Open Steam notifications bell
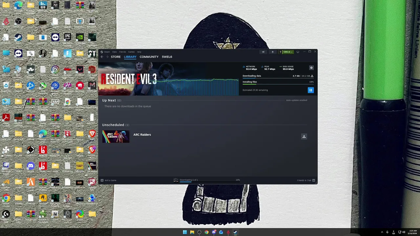 [273, 52]
